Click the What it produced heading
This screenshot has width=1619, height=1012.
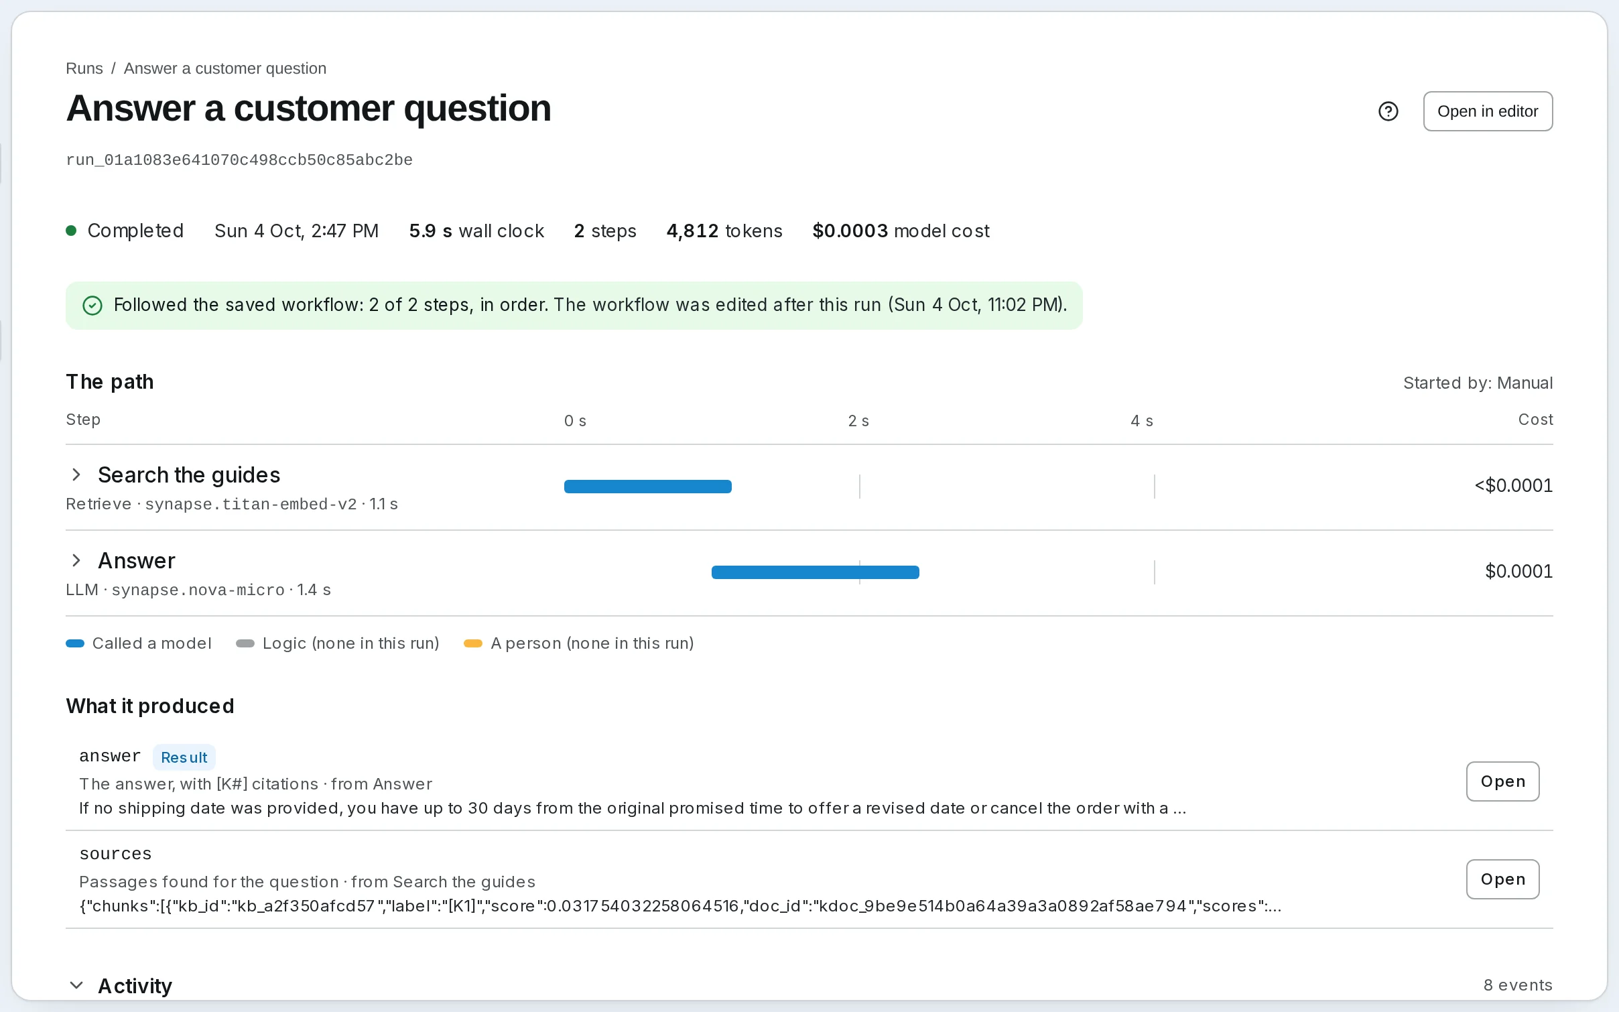point(150,706)
